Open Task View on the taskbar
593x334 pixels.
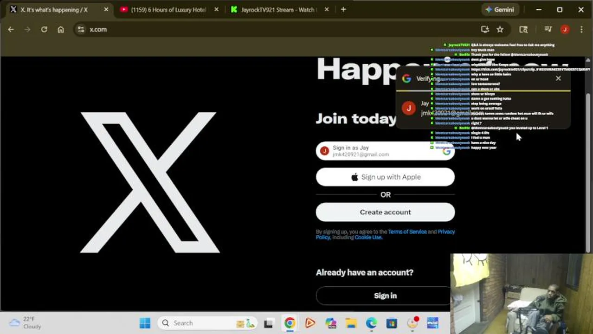click(268, 323)
